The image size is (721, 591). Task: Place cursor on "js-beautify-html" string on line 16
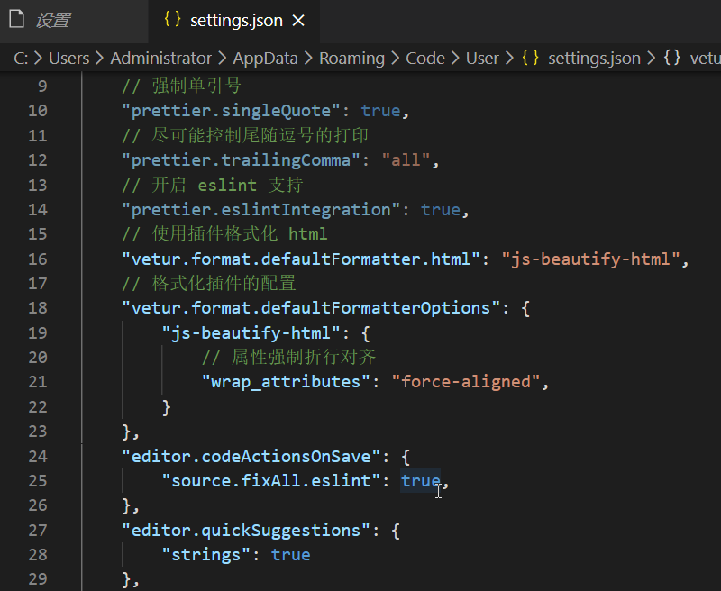(590, 259)
